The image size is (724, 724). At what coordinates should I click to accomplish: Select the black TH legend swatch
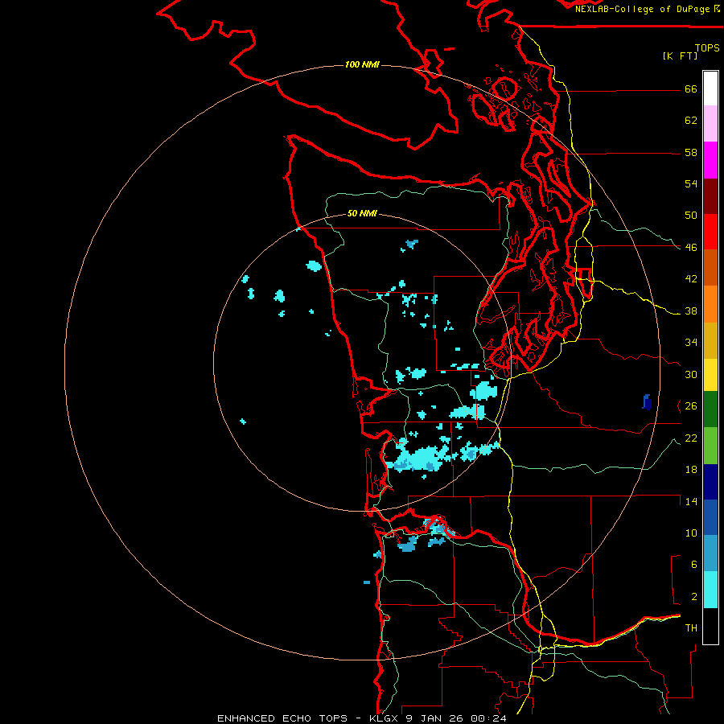point(710,626)
